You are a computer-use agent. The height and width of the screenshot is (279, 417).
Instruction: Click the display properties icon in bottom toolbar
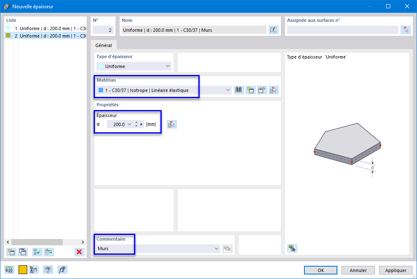coord(33,270)
